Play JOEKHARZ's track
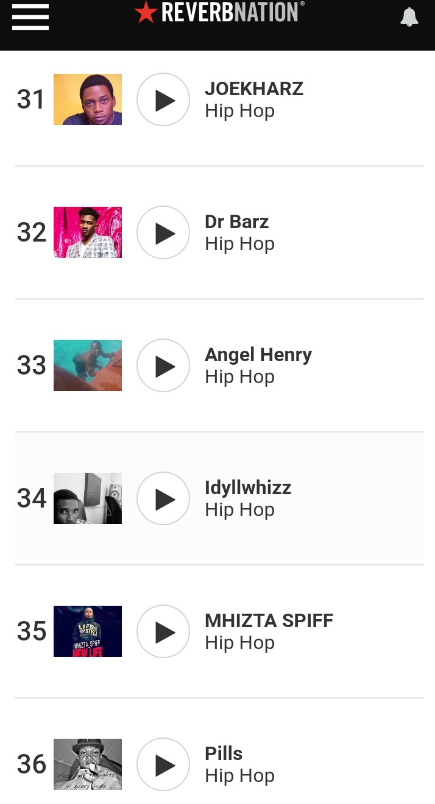The height and width of the screenshot is (804, 435). pos(164,99)
